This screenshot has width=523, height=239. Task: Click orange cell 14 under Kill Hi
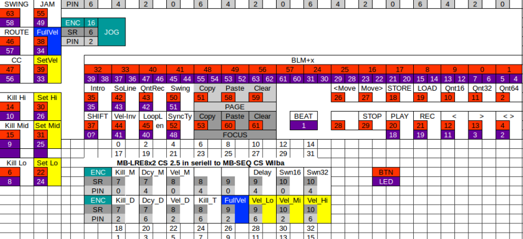[10, 106]
